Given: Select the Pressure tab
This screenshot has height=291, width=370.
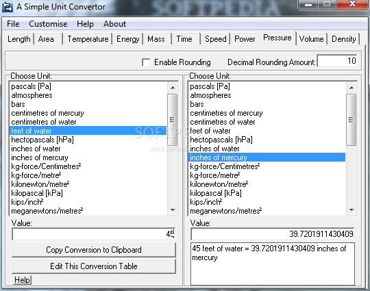Looking at the screenshot, I should [277, 38].
